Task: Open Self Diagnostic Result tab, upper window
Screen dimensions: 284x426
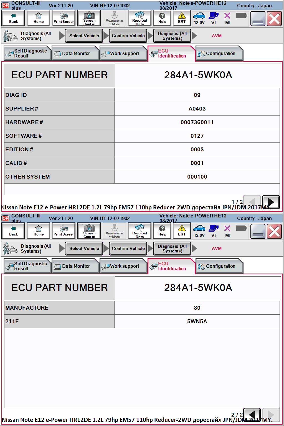Action: click(x=27, y=53)
